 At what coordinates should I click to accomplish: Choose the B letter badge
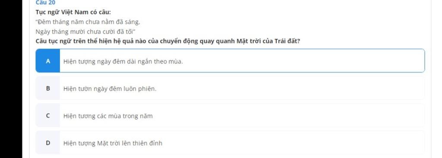(47, 88)
